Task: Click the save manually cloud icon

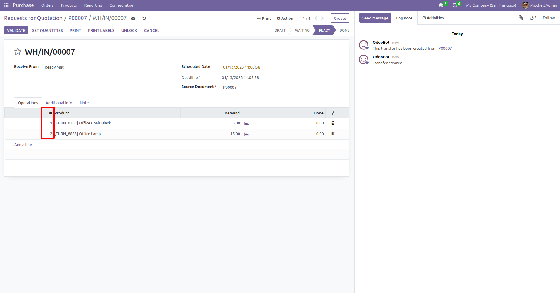Action: pyautogui.click(x=133, y=18)
